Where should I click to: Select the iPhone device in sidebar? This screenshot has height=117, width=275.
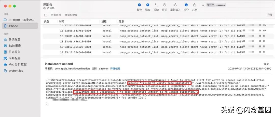click(x=20, y=26)
